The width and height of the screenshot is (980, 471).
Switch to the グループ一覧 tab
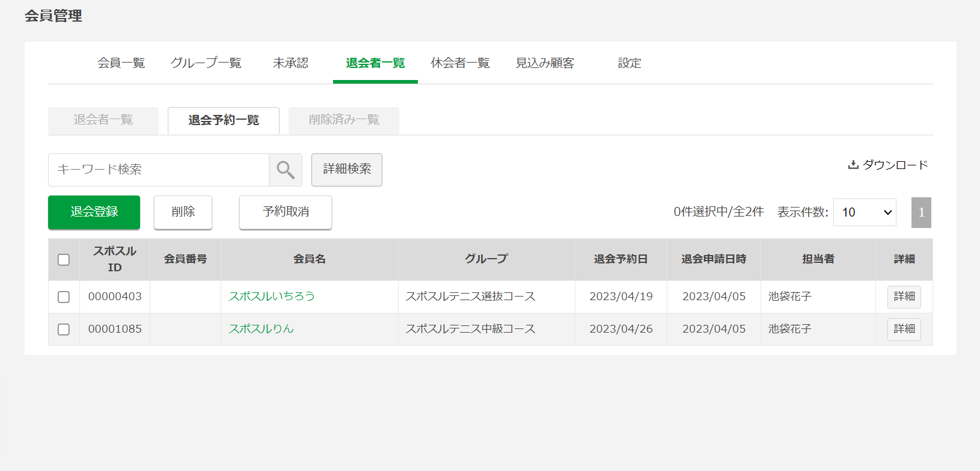click(x=206, y=63)
